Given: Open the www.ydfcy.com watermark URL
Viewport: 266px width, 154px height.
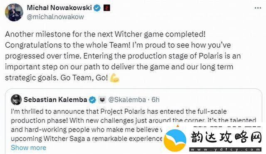Looking at the screenshot, I should 225,149.
